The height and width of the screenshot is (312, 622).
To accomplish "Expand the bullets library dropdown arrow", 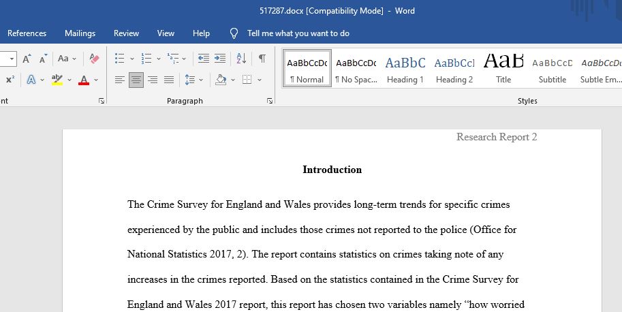I will tap(132, 59).
